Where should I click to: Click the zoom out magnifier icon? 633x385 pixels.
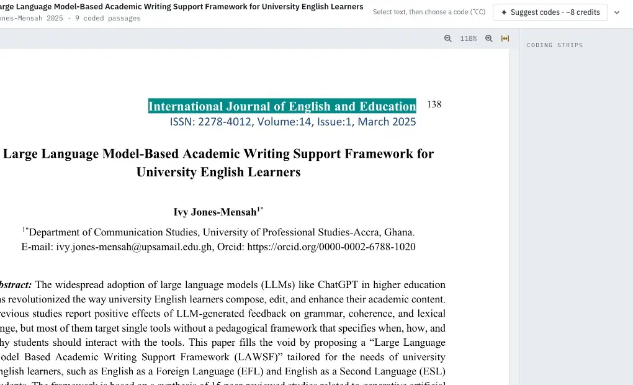point(447,38)
